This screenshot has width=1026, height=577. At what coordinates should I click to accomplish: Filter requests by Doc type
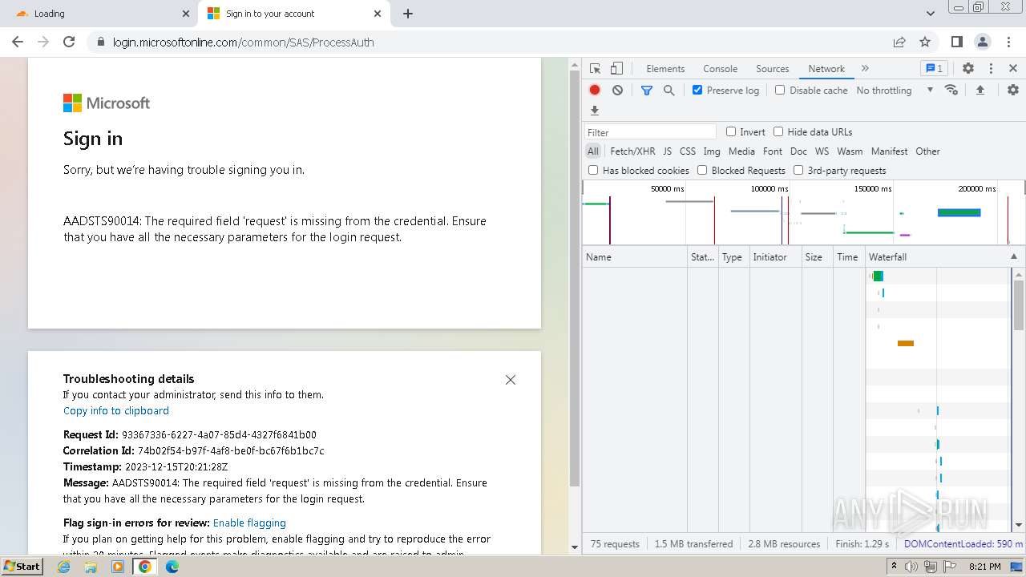[798, 151]
